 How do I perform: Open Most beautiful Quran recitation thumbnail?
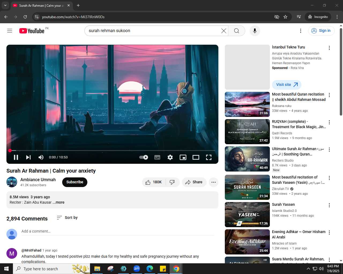(x=247, y=104)
